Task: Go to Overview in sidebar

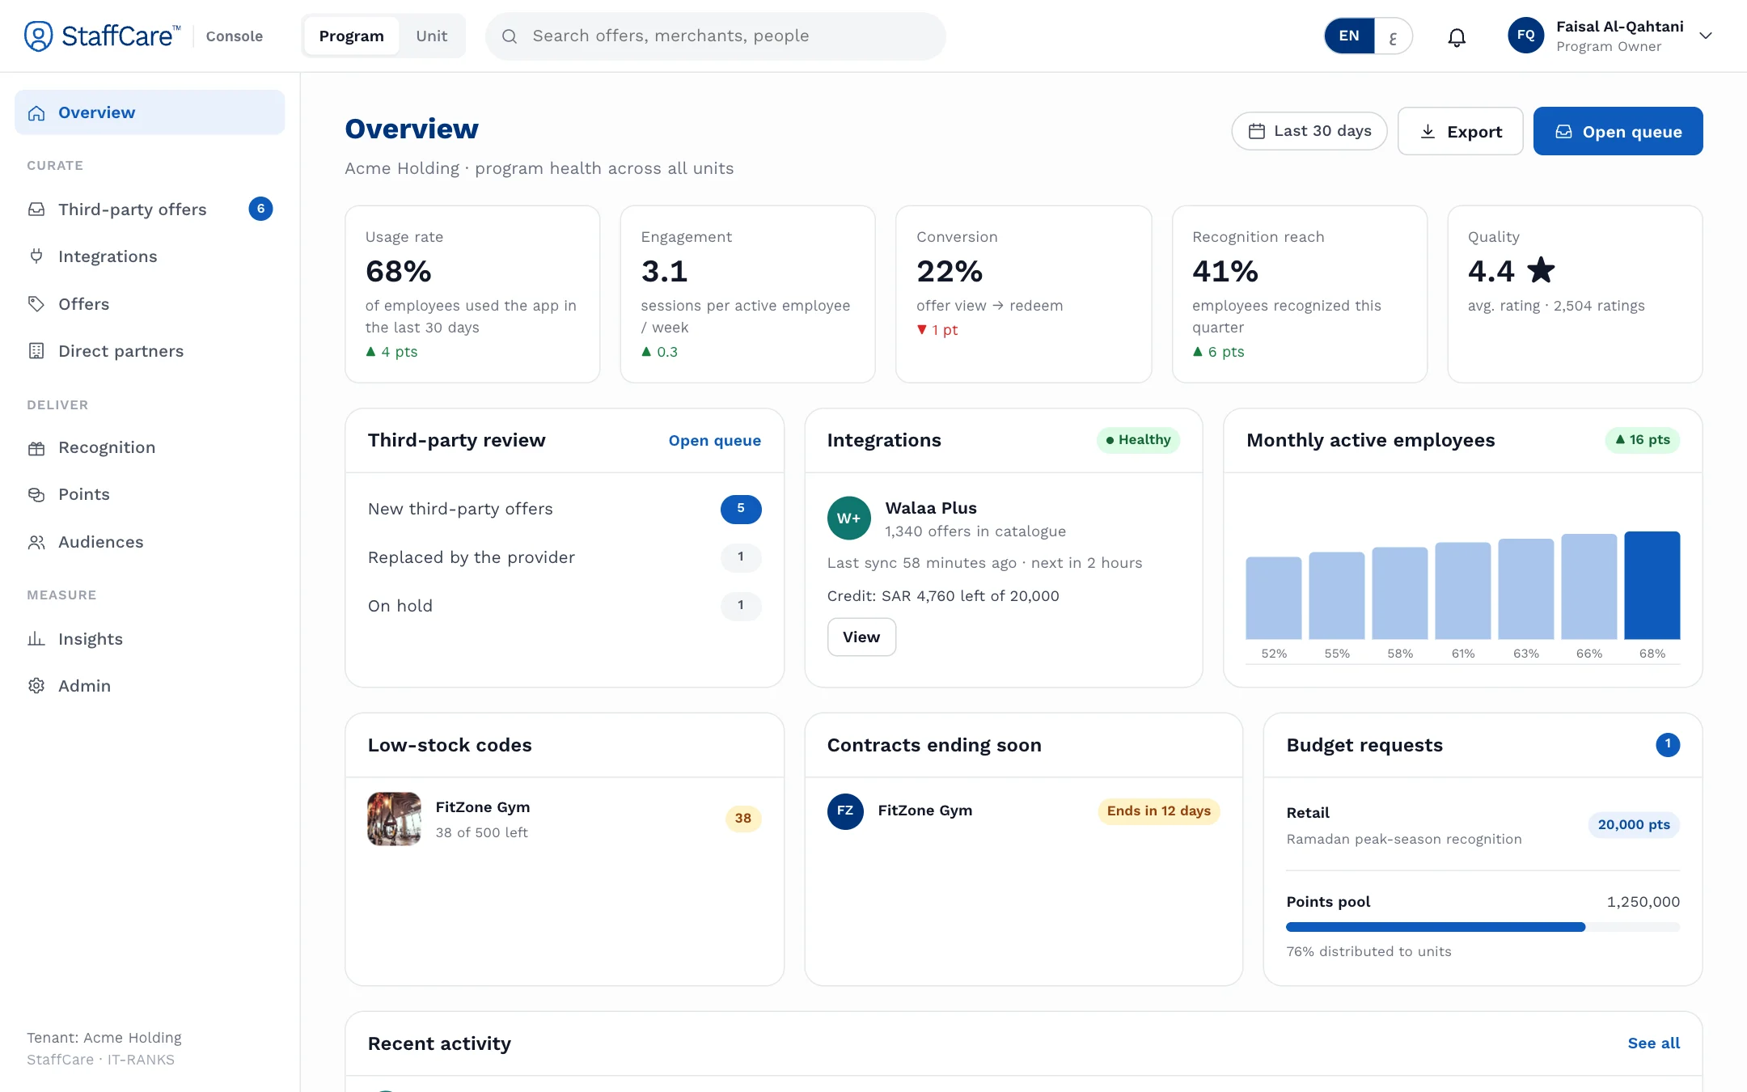Action: point(150,112)
